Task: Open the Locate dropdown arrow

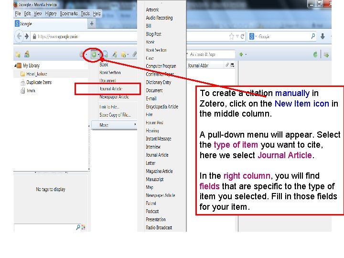Action: click(x=246, y=54)
